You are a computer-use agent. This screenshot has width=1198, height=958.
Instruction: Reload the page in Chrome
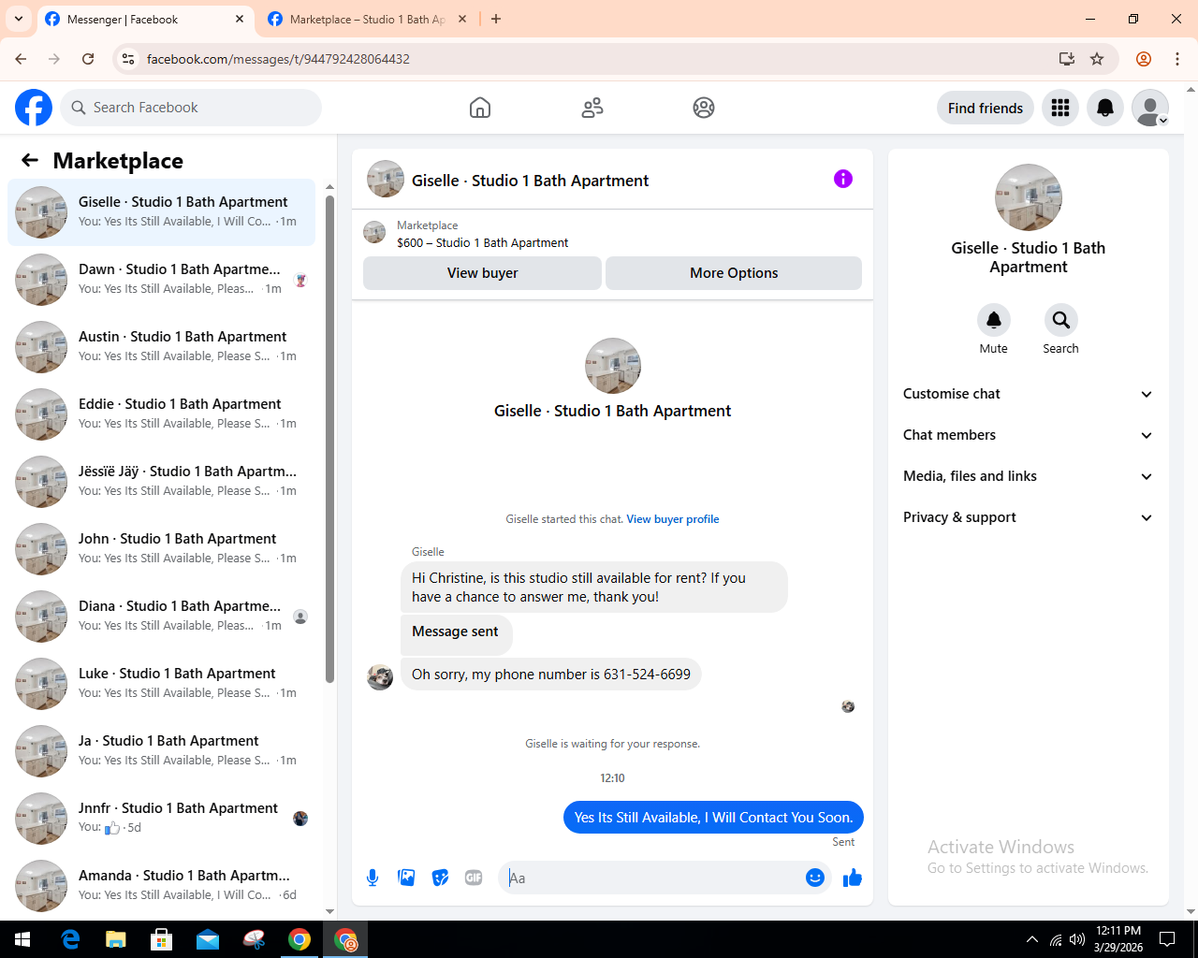(88, 59)
